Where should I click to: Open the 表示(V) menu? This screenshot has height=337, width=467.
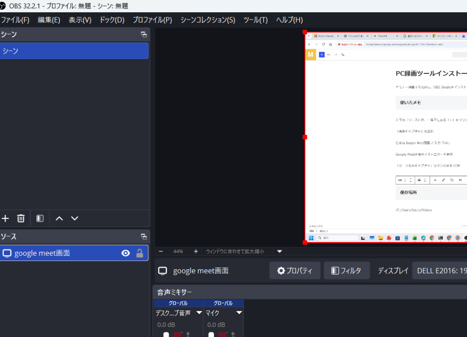[80, 20]
